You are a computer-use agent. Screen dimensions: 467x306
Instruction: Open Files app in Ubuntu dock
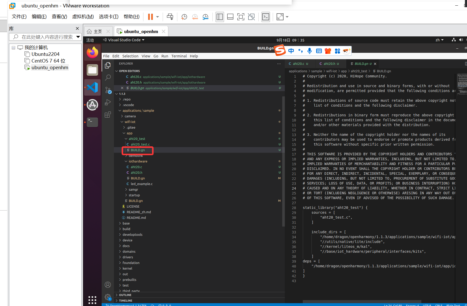pyautogui.click(x=92, y=70)
